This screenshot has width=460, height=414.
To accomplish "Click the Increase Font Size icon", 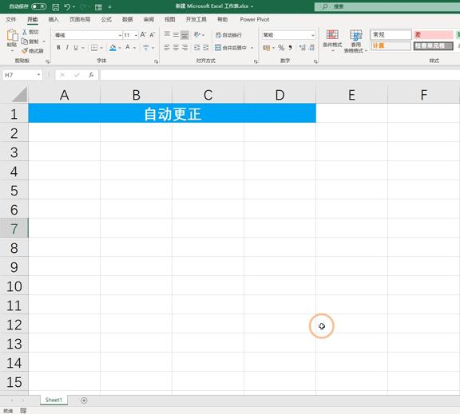I will (143, 34).
